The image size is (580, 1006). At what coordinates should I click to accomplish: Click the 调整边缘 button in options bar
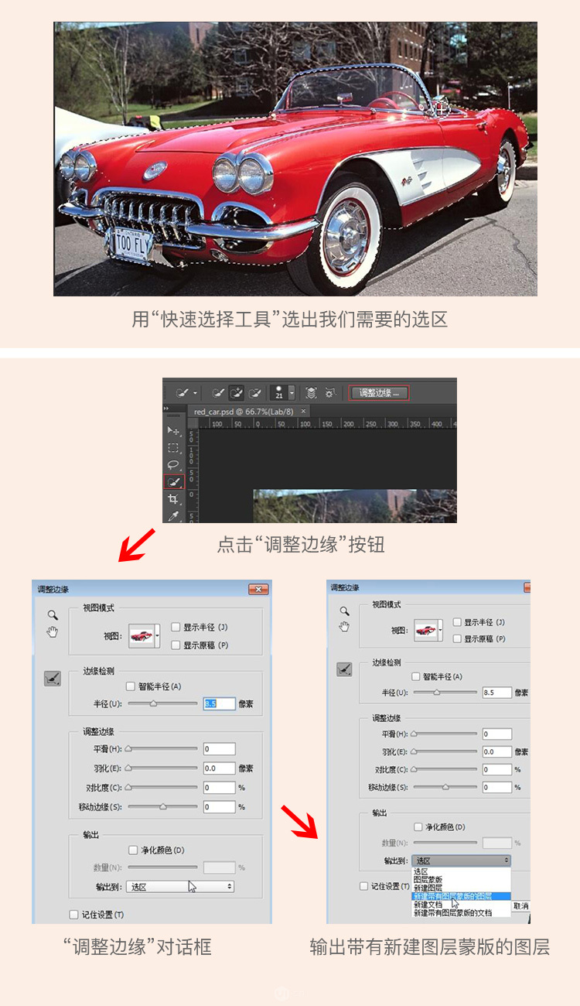click(x=379, y=393)
